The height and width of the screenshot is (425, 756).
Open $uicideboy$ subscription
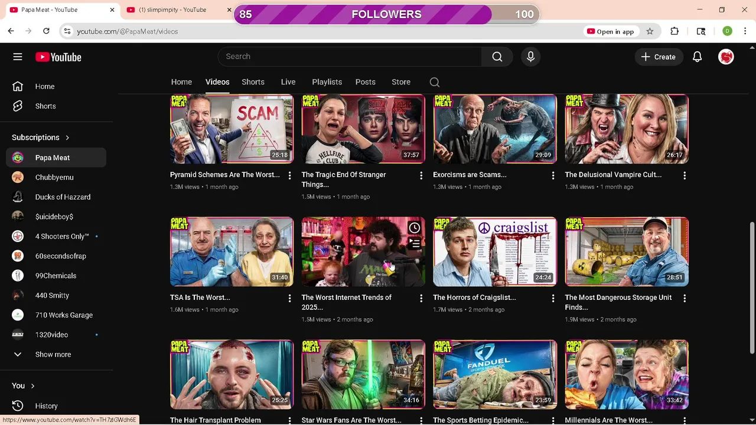[x=56, y=217]
